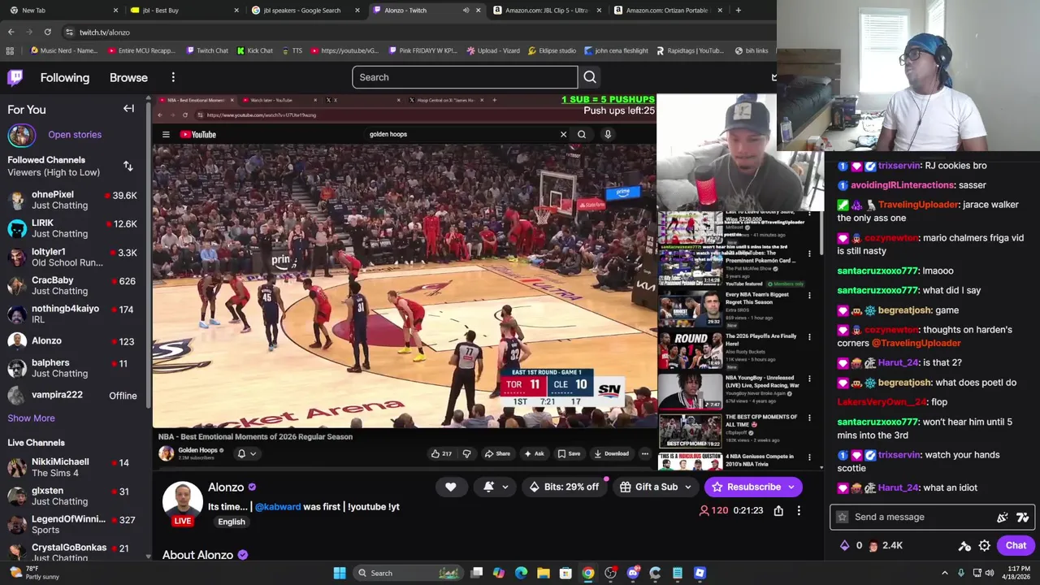1040x585 pixels.
Task: Open the Browse page
Action: [128, 77]
